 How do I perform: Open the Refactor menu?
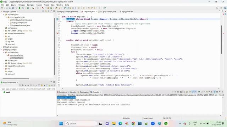(22, 5)
